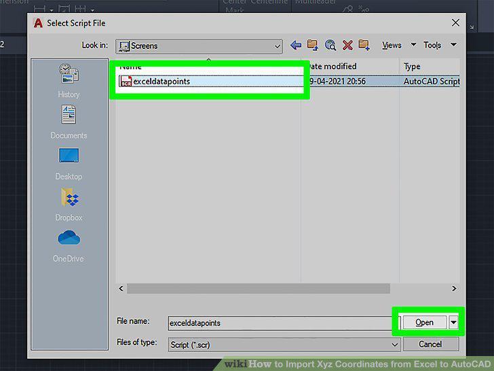
Task: Open the History shortcut
Action: (69, 80)
